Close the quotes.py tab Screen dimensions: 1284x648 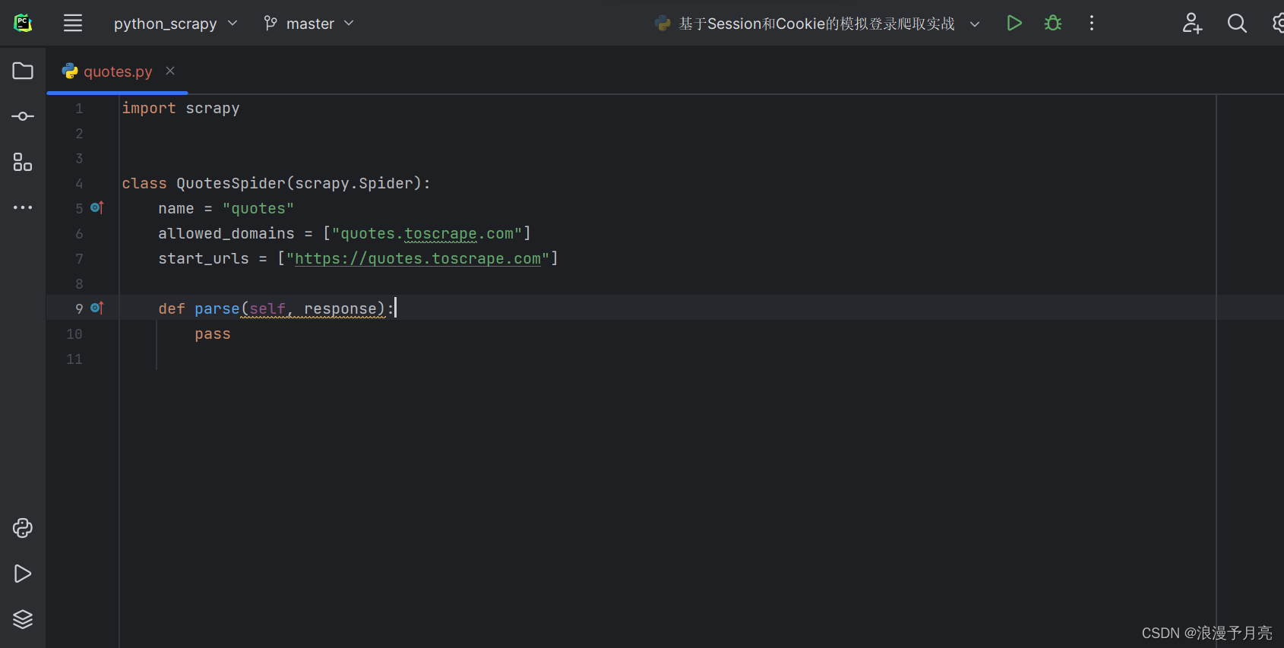pos(170,71)
